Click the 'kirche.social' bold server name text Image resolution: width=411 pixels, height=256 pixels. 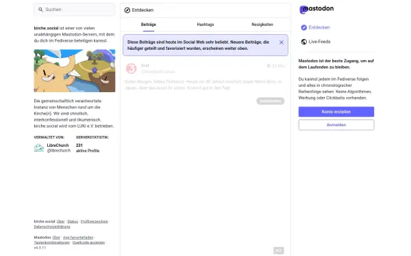[x=46, y=28]
